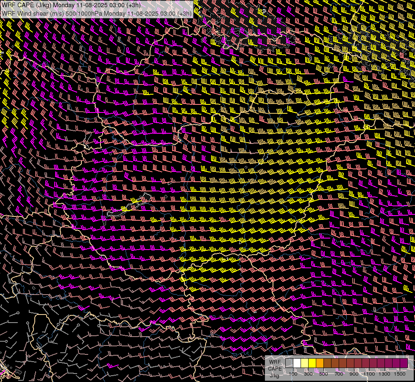
Task: Click the '1500' legend label
Action: tap(400, 374)
